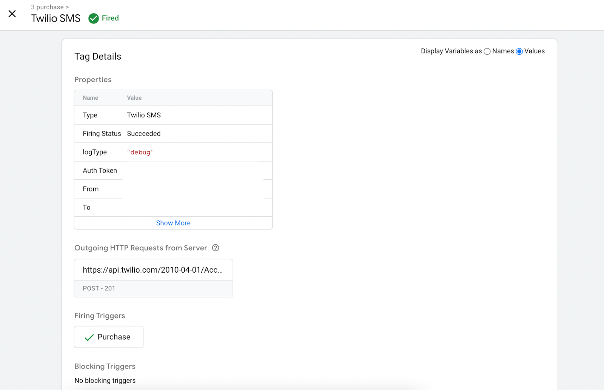604x390 pixels.
Task: Open the Purchase firing trigger
Action: point(109,337)
